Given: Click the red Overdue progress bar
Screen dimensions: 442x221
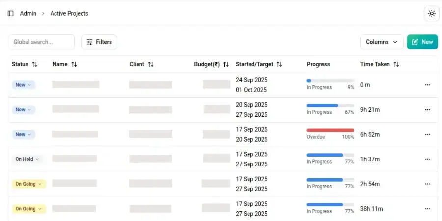Looking at the screenshot, I should click(330, 130).
